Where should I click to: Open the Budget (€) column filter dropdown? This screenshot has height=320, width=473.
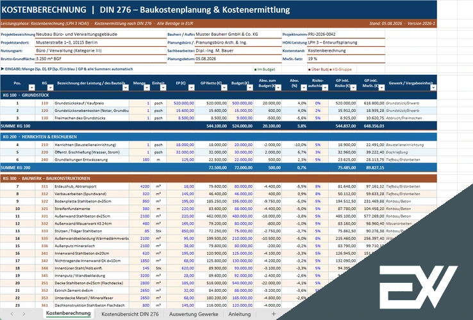tap(250, 88)
